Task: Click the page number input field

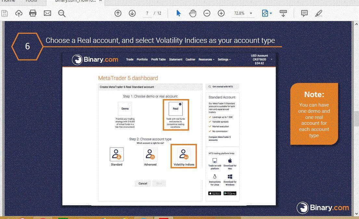Action: click(x=147, y=13)
